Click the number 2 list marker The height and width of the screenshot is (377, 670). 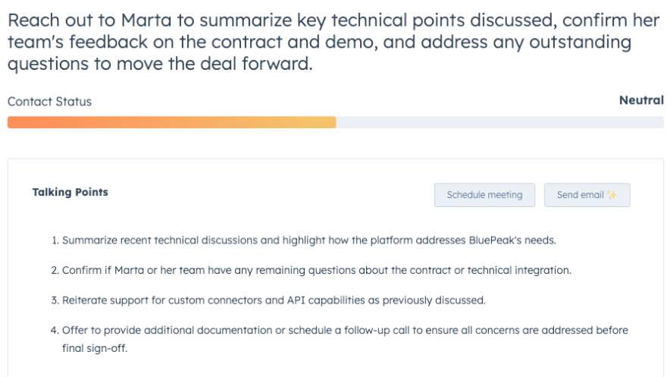point(55,270)
